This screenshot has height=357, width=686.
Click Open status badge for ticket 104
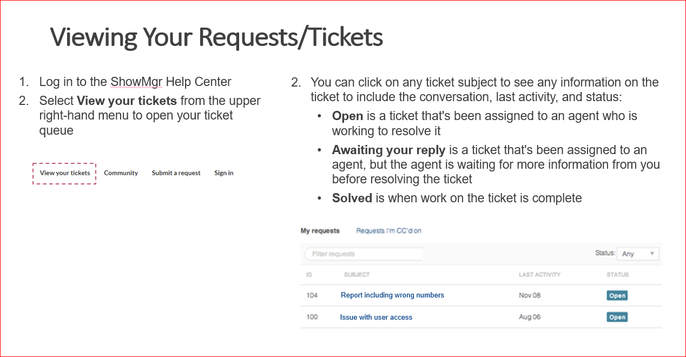[617, 296]
